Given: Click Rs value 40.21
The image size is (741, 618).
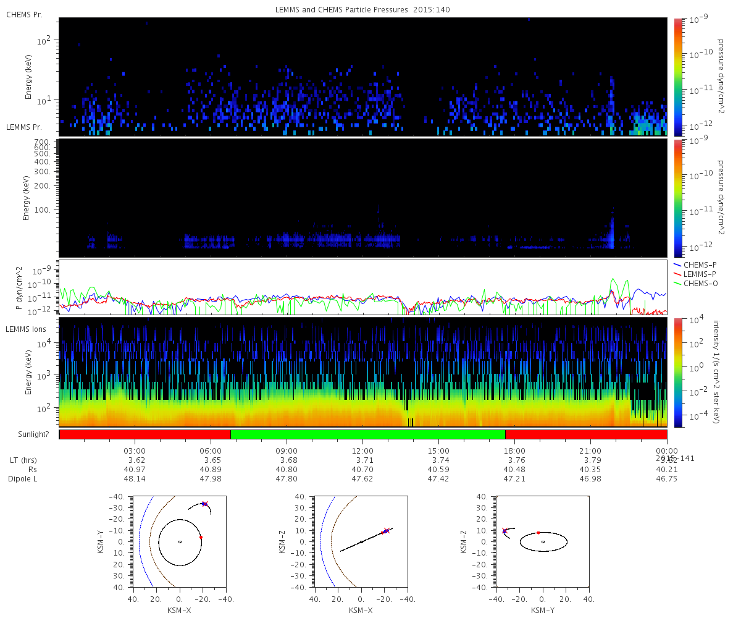Looking at the screenshot, I should click(667, 470).
